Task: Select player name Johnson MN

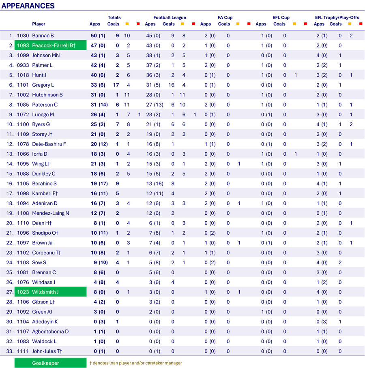Action: (46, 56)
